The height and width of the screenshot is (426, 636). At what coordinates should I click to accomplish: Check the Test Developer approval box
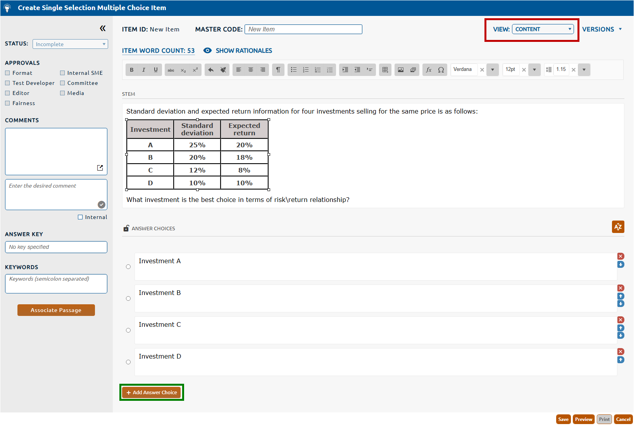click(7, 83)
